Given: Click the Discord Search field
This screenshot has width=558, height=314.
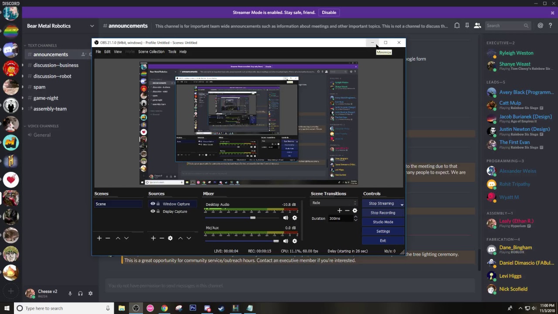Looking at the screenshot, I should coord(508,26).
